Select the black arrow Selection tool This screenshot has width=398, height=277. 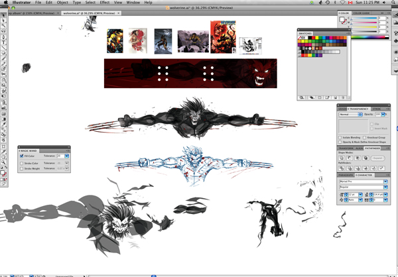[x=3, y=15]
